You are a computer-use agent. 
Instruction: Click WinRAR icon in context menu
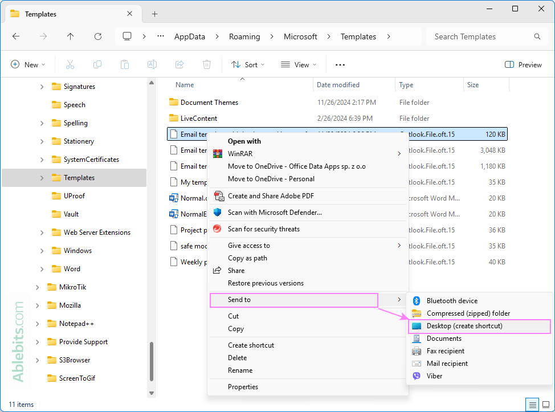(x=217, y=154)
